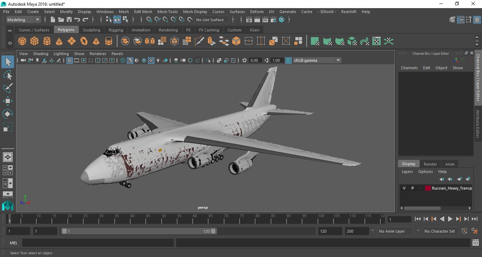Click the Open Scene folder icon

(61, 20)
